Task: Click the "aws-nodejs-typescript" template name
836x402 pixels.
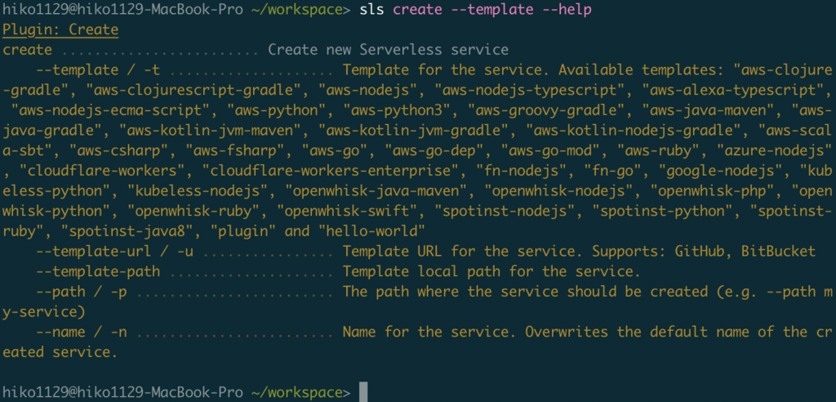Action: click(529, 90)
